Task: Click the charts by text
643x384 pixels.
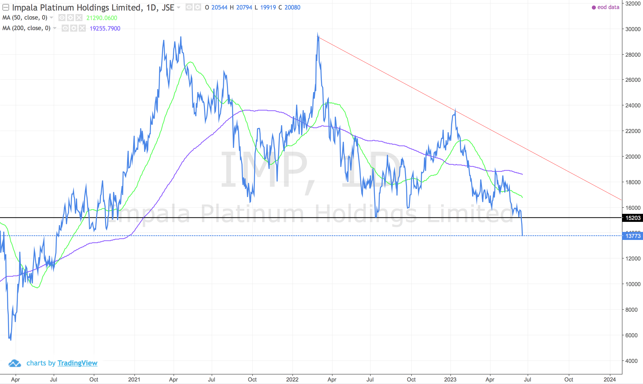Action: click(41, 363)
